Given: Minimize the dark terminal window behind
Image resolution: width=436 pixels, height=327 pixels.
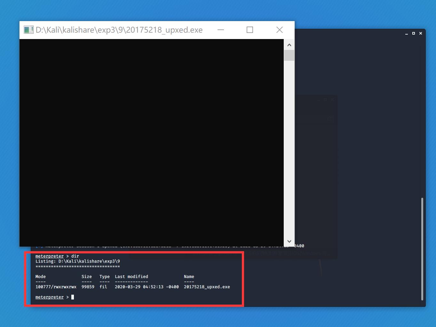Looking at the screenshot, I should point(407,33).
